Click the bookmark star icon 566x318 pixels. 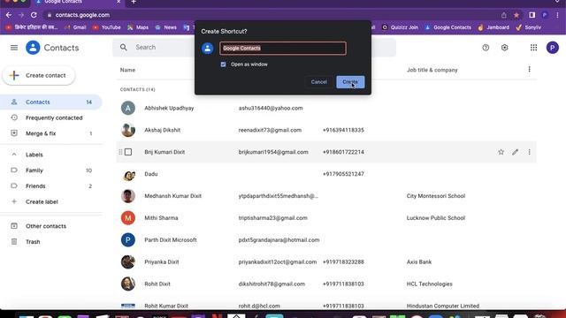(x=516, y=15)
